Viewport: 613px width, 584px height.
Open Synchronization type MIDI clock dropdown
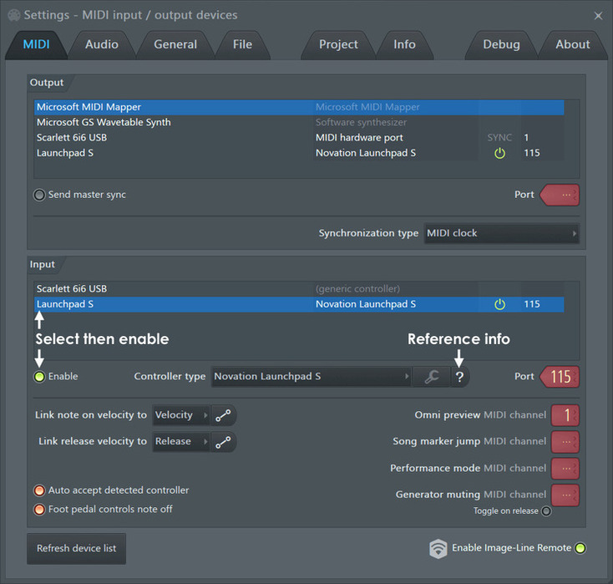tap(502, 234)
